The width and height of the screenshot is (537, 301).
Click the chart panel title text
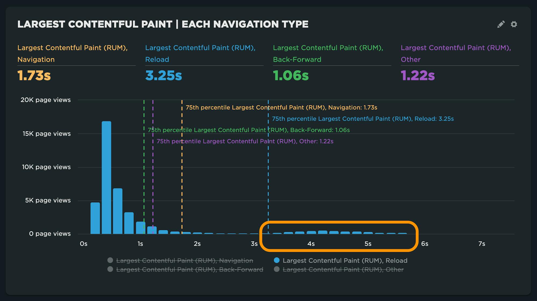pyautogui.click(x=163, y=24)
